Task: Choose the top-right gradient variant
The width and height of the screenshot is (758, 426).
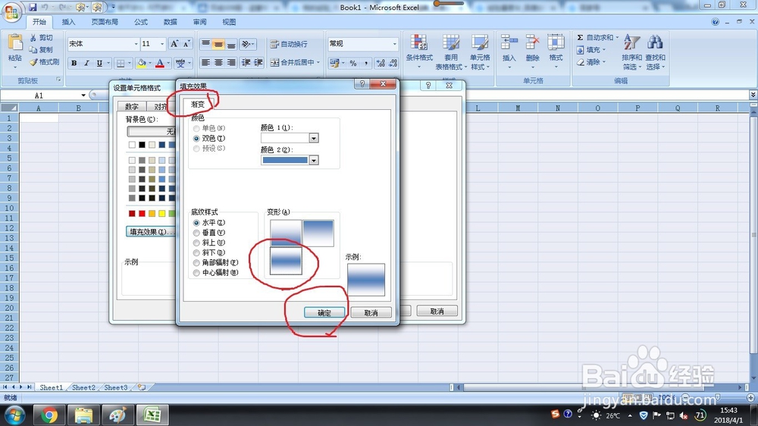Action: pos(318,233)
